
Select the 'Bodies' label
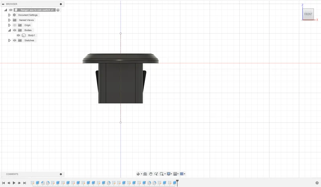point(28,30)
